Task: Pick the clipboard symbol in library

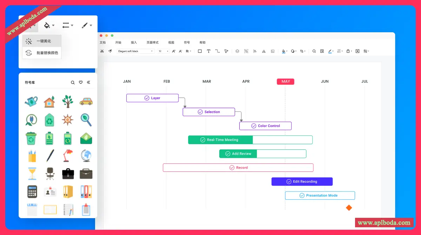Action: click(x=86, y=209)
